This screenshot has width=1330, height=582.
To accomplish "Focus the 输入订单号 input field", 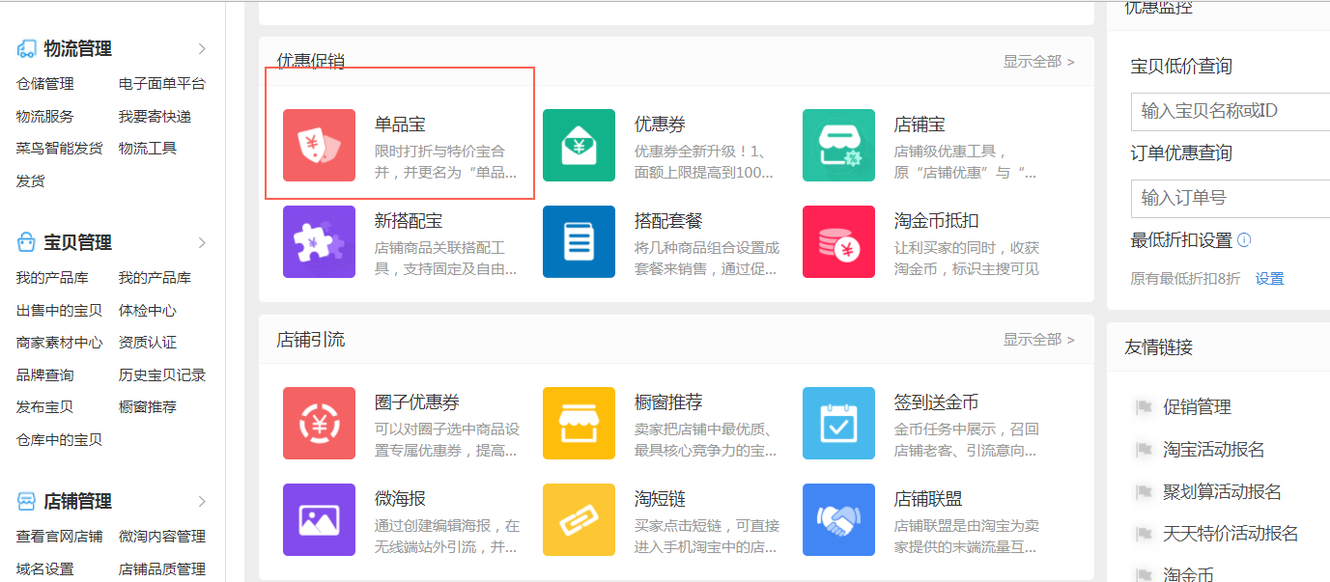I will click(x=1231, y=198).
